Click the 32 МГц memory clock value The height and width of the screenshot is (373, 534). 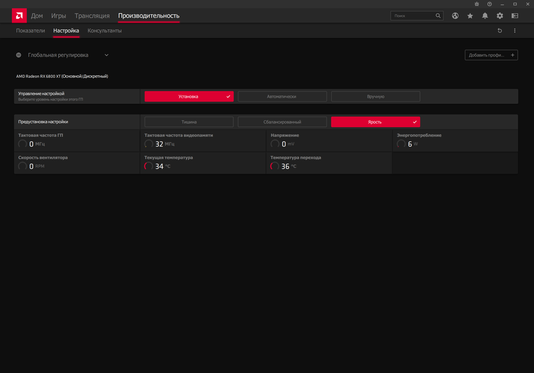pyautogui.click(x=165, y=144)
